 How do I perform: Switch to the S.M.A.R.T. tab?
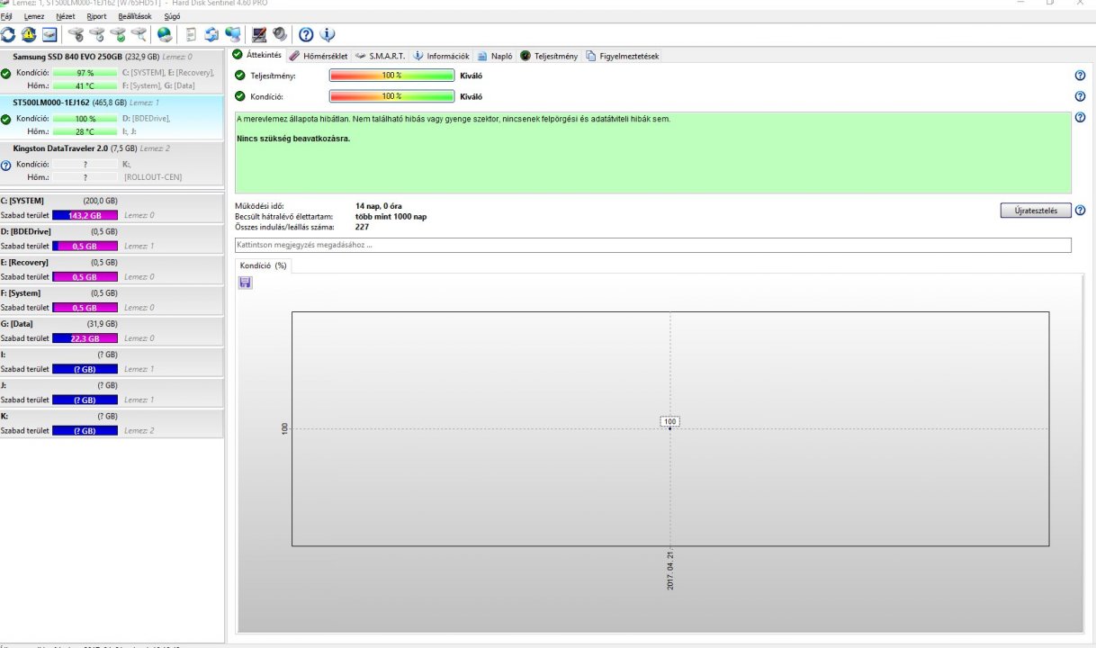[x=380, y=56]
